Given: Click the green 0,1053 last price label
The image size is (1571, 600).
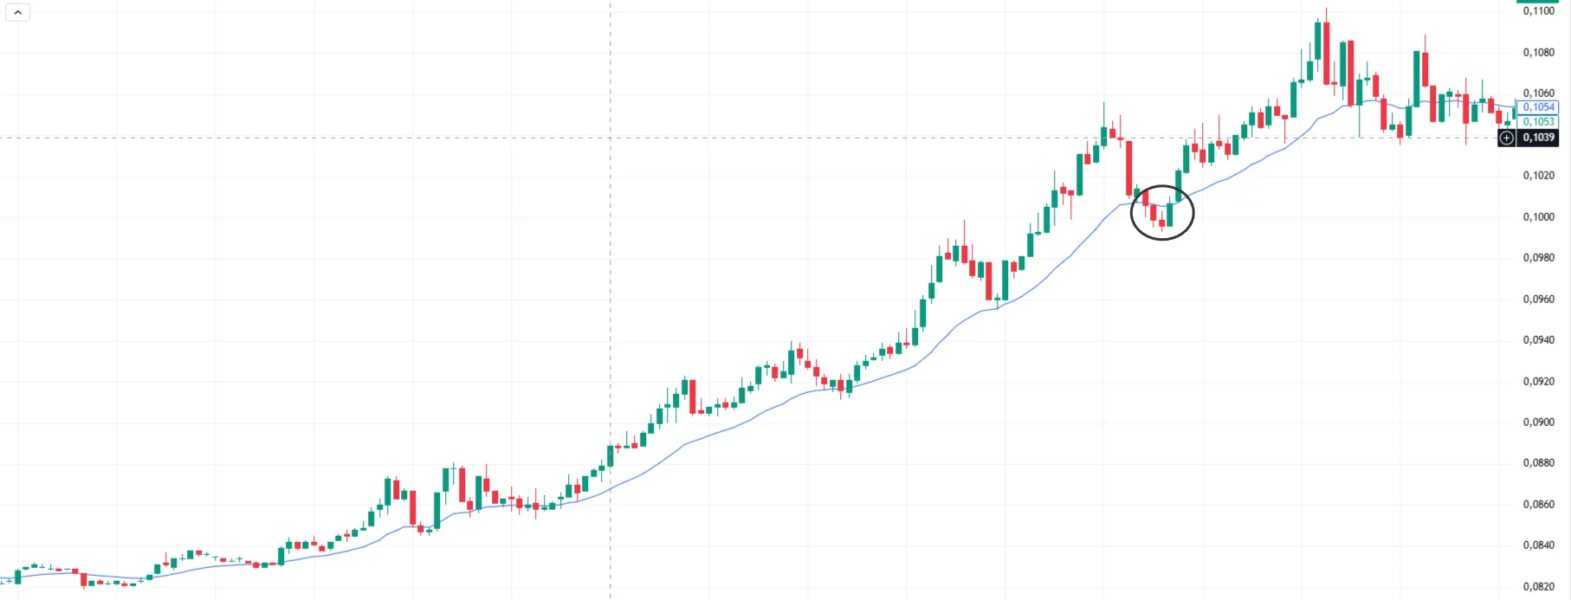Looking at the screenshot, I should tap(1538, 122).
